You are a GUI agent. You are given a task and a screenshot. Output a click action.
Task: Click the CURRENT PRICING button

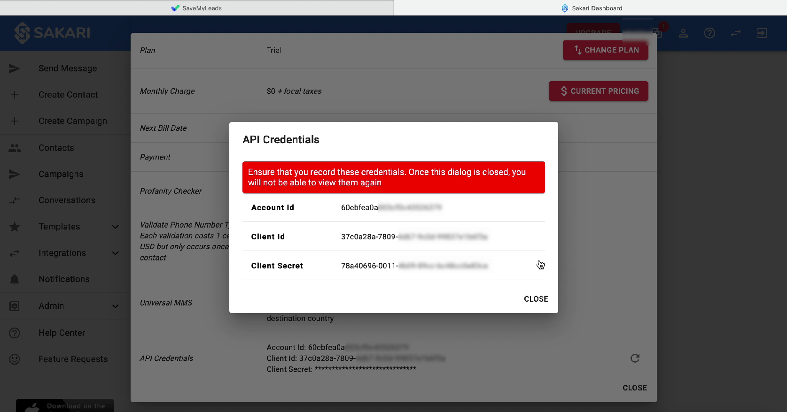click(x=599, y=91)
